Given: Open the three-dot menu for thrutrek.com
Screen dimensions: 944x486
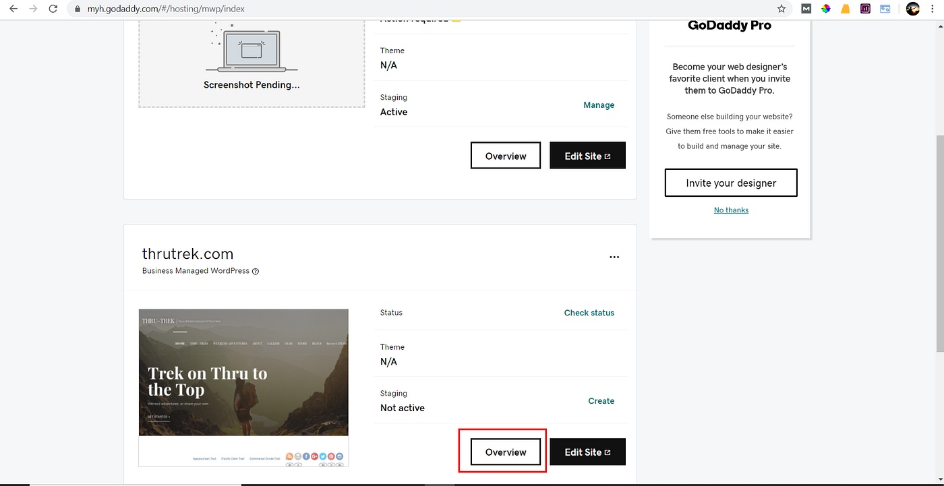Looking at the screenshot, I should [x=614, y=257].
